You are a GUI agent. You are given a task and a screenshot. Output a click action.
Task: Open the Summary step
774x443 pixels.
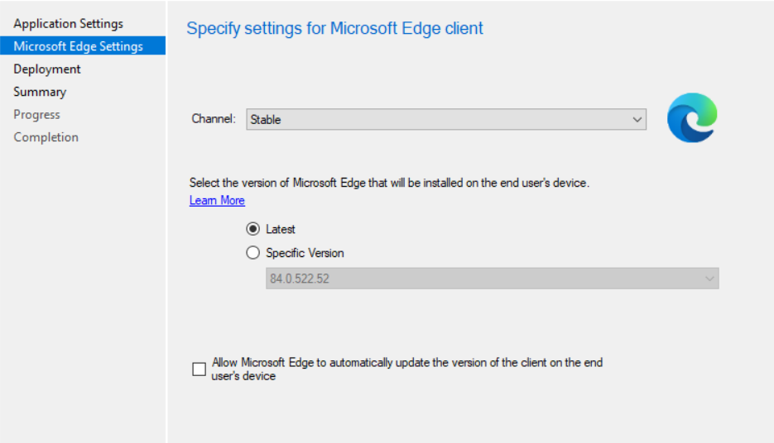(40, 92)
